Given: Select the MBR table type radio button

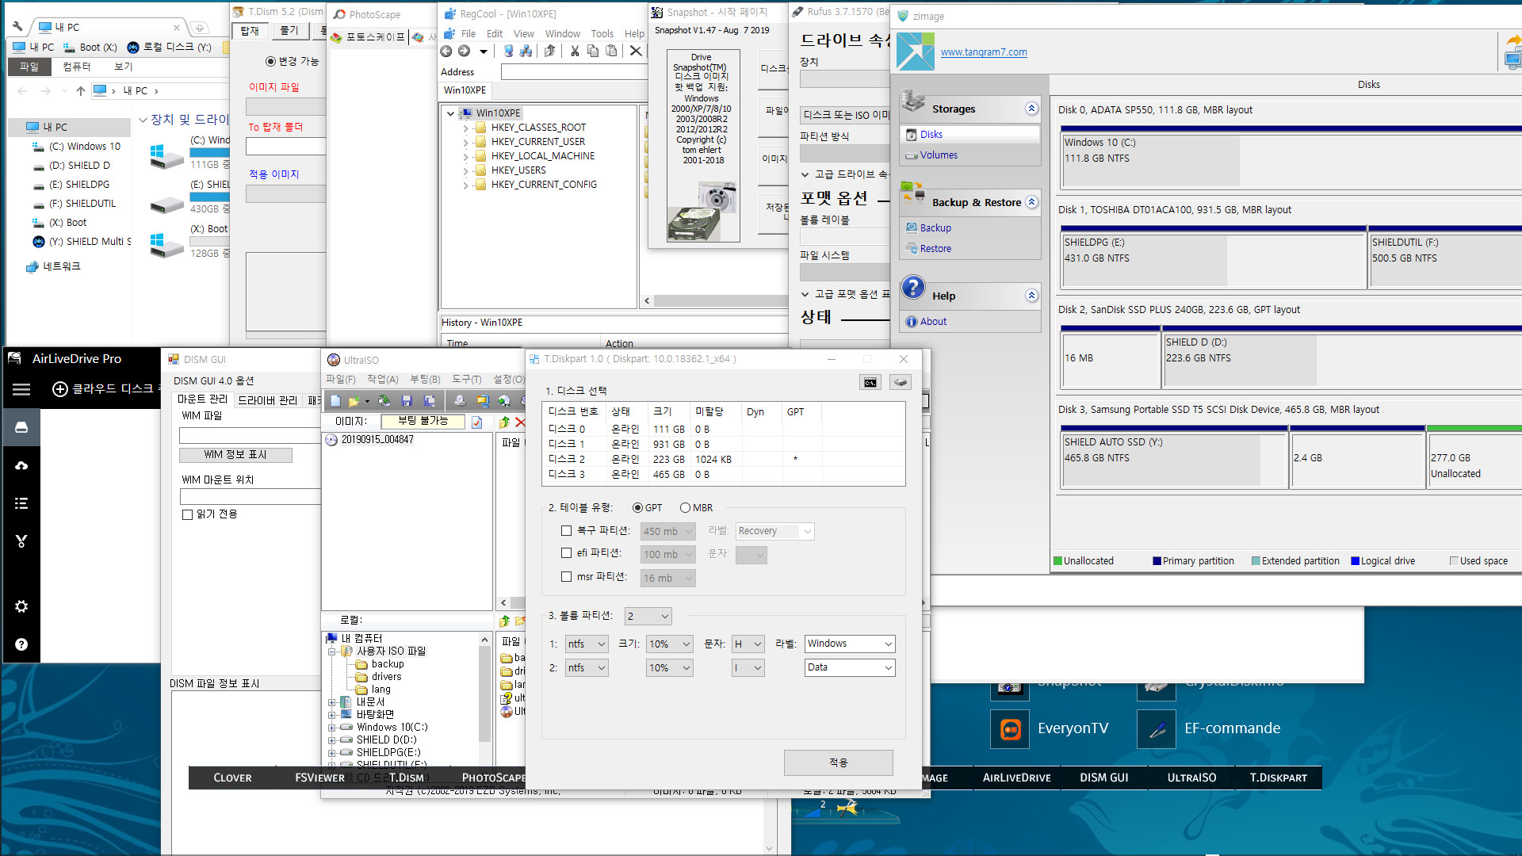Looking at the screenshot, I should pyautogui.click(x=685, y=508).
